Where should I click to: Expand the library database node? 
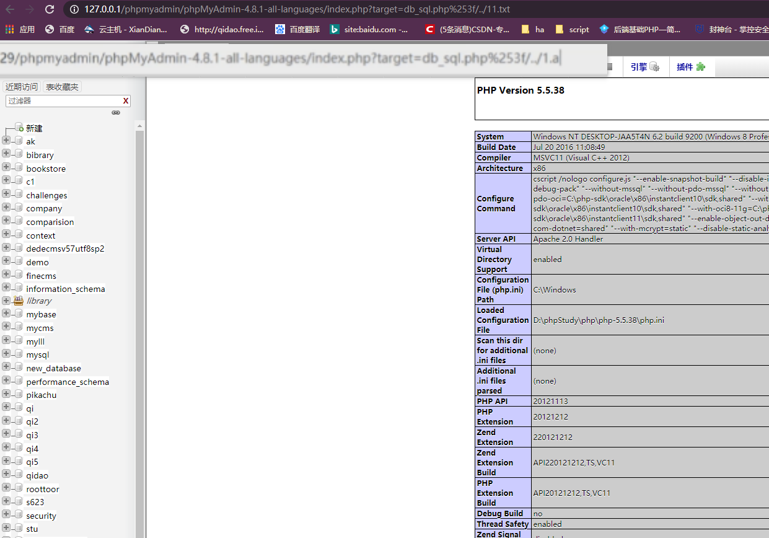pos(6,300)
